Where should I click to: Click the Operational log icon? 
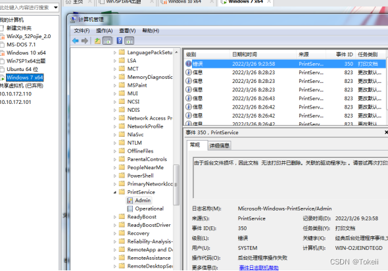coord(130,209)
